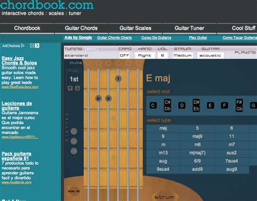
Task: Mute the high E (first) string
Action: (x=138, y=63)
